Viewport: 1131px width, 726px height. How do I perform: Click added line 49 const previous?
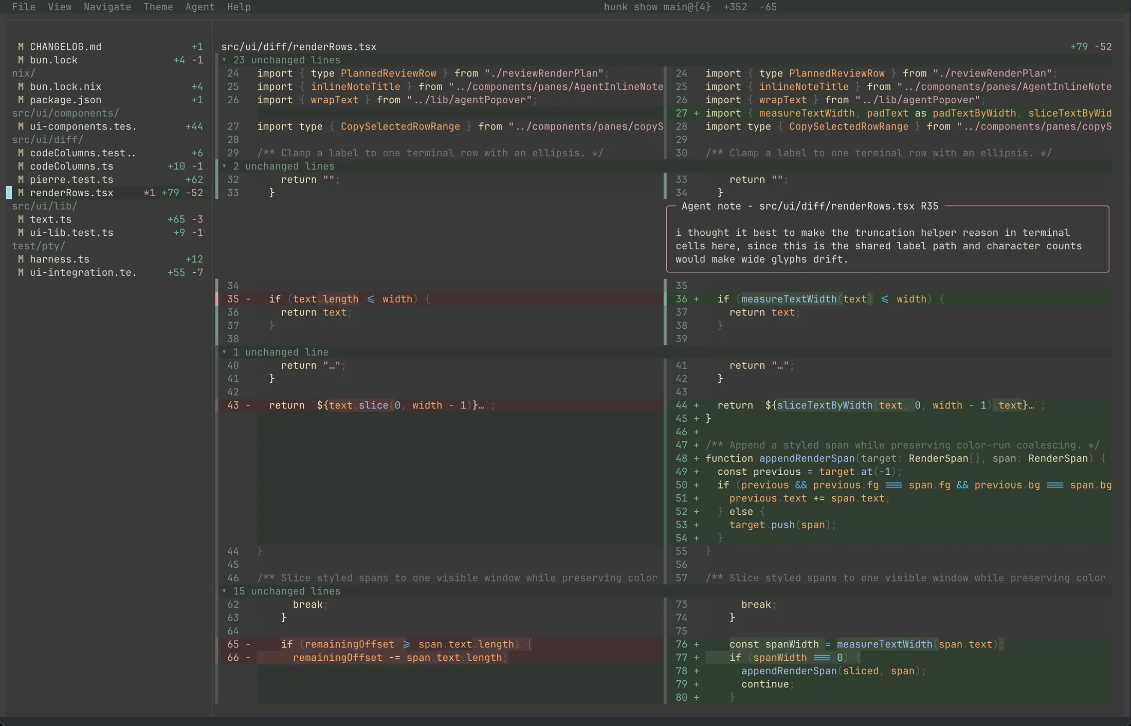(890, 472)
